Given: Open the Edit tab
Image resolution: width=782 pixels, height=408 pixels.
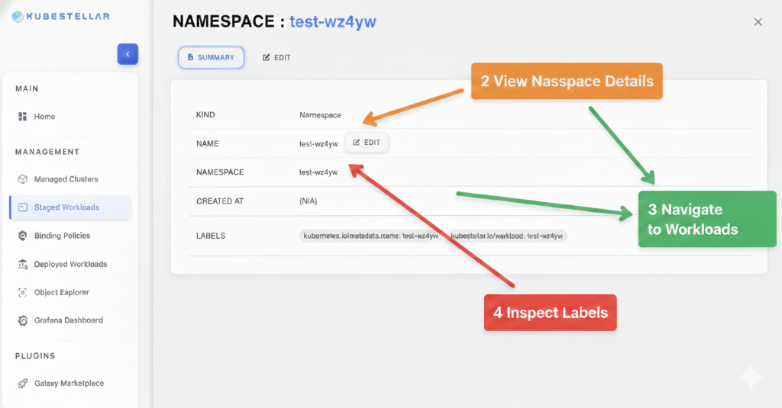Looking at the screenshot, I should (276, 57).
